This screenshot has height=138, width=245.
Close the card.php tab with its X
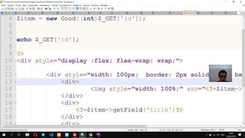tap(195, 13)
